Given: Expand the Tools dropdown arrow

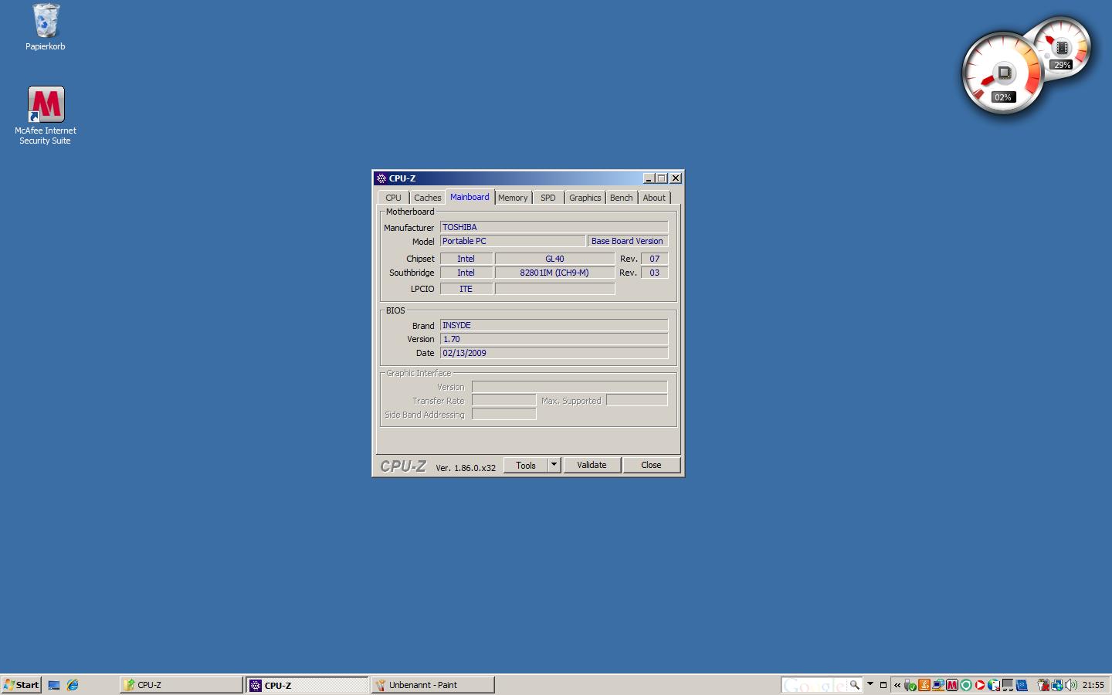Looking at the screenshot, I should [x=554, y=465].
